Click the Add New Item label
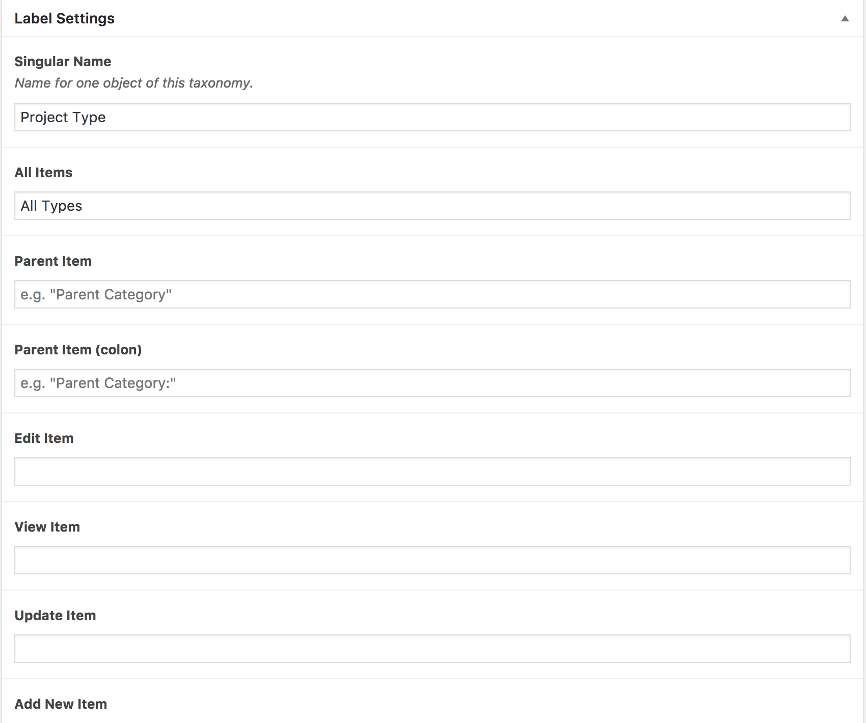866x723 pixels. coord(61,704)
